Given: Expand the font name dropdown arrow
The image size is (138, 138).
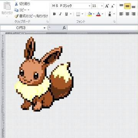Looking at the screenshot, I should 90,6.
